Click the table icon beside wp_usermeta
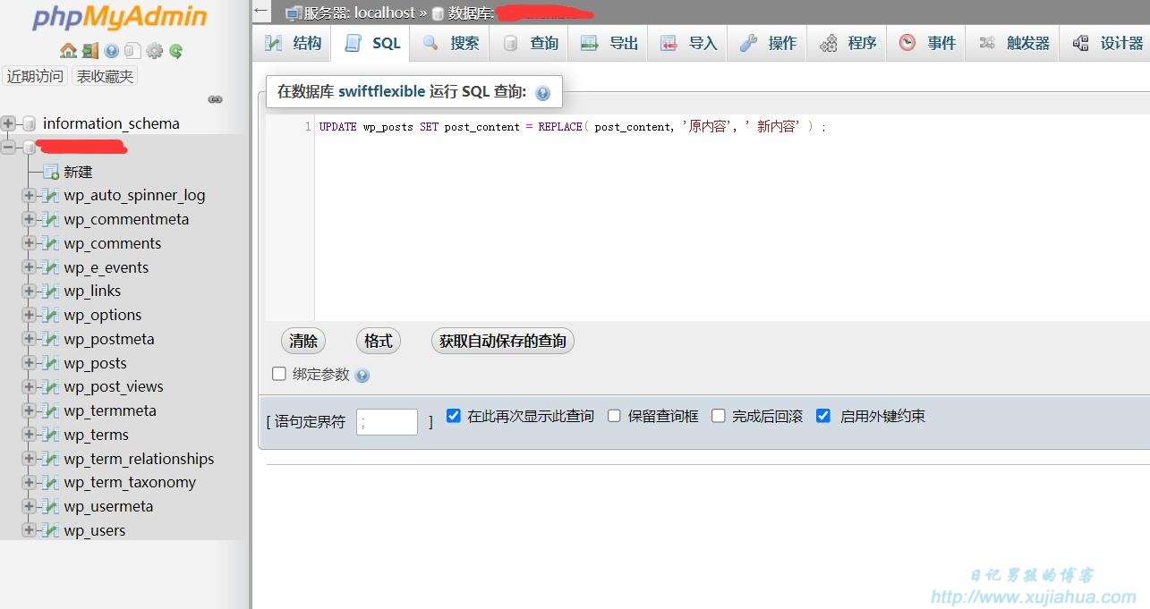 50,506
